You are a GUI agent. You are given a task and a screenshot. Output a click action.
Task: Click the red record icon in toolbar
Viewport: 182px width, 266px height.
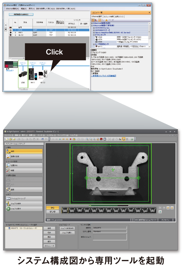[70, 139]
